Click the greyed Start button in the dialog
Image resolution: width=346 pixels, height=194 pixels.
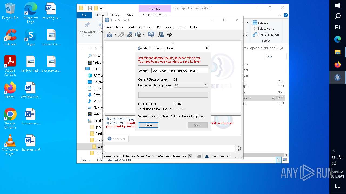tap(198, 125)
